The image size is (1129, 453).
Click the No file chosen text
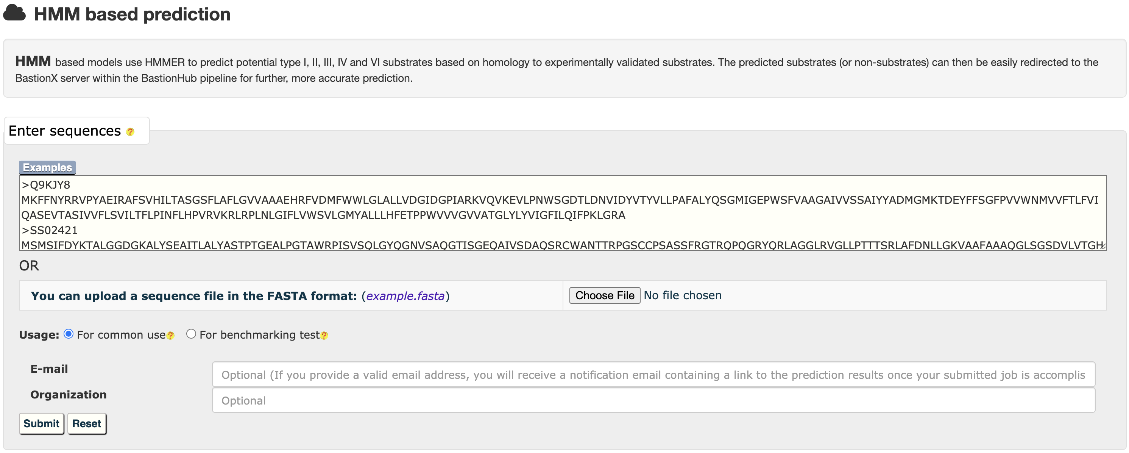[682, 295]
